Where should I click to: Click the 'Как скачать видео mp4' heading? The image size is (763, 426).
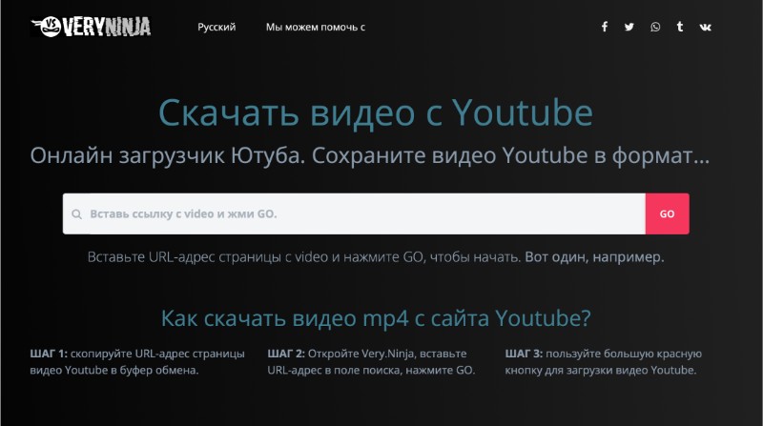[x=376, y=319]
